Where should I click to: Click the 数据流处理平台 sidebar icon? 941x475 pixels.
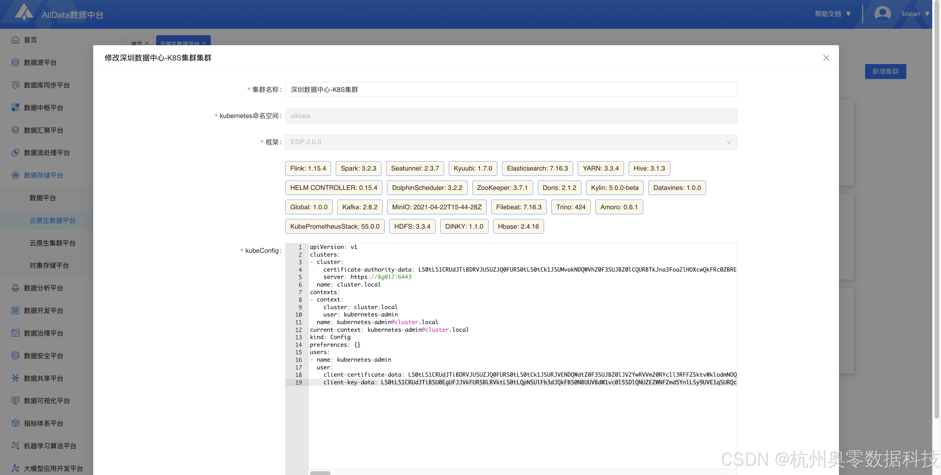pos(15,152)
